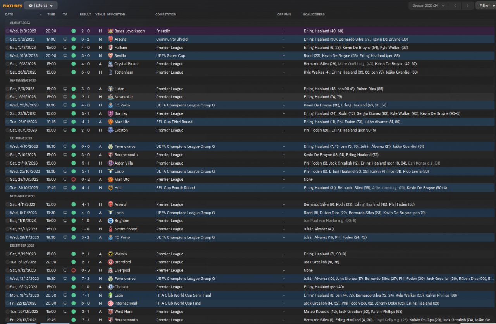Screen dimensions: 496x324
Task: Click the date Sat, 28/10/2023
Action: pyautogui.click(x=24, y=180)
